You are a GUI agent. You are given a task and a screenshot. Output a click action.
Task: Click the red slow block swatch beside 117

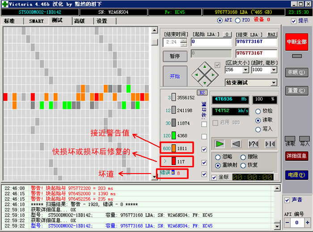tap(173, 162)
